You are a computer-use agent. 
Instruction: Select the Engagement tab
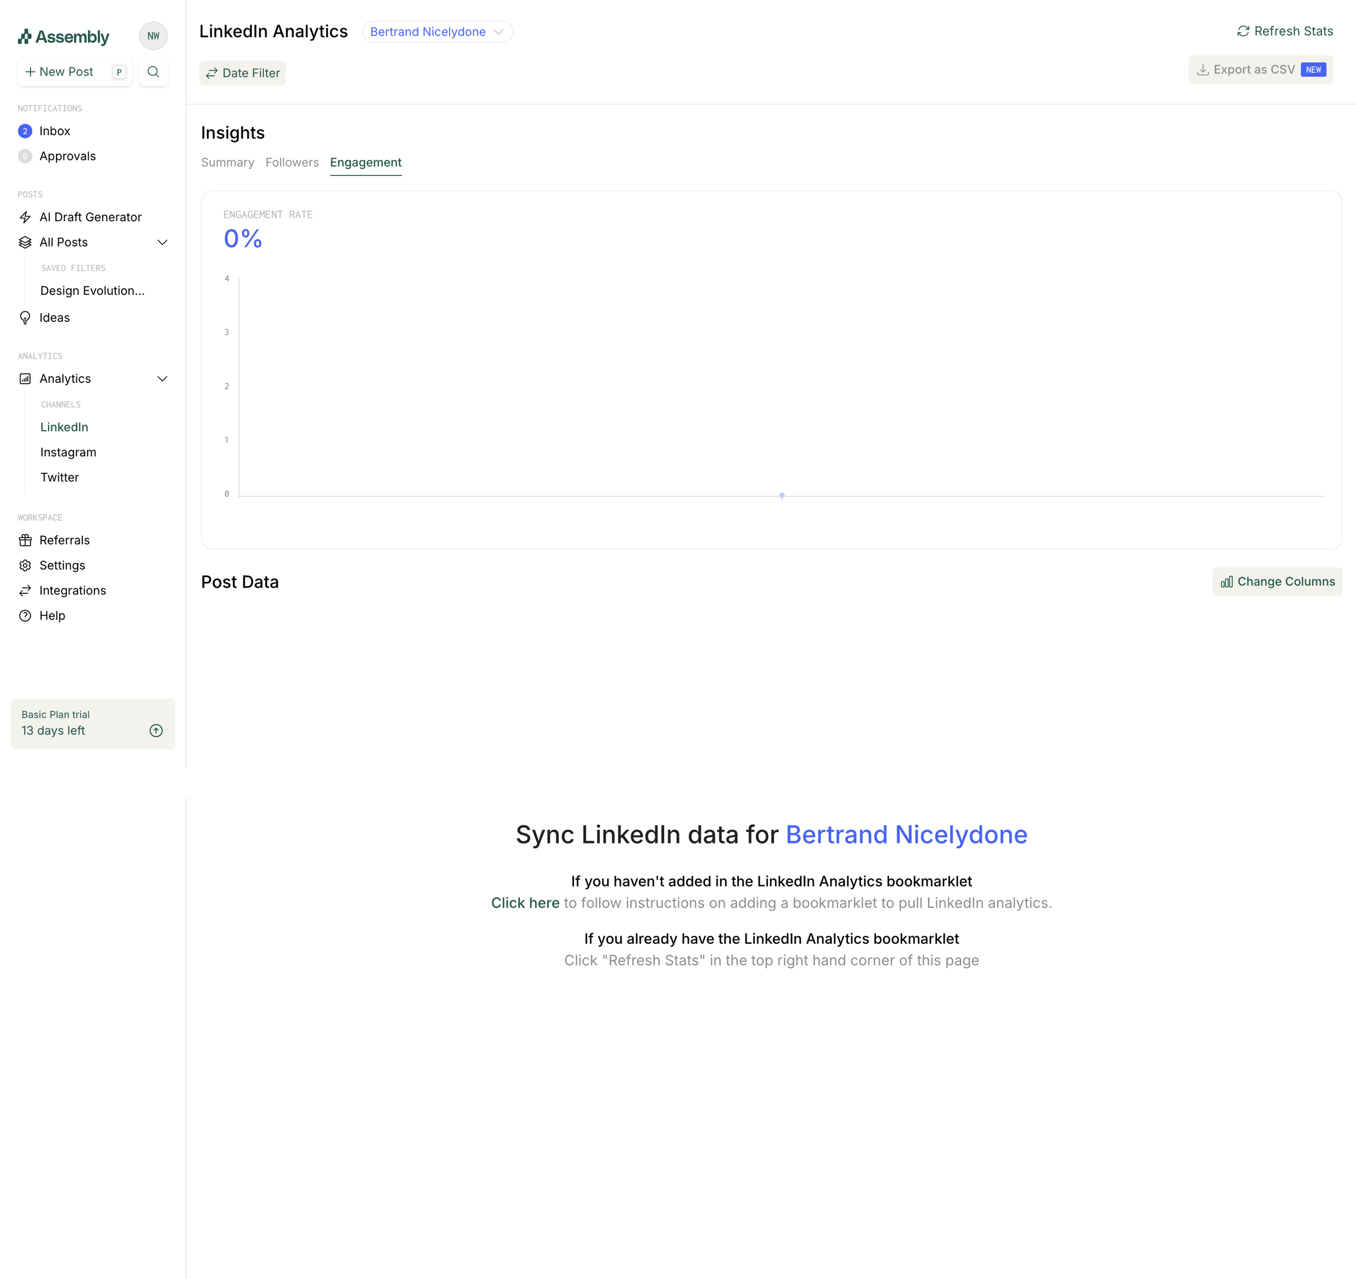point(366,162)
